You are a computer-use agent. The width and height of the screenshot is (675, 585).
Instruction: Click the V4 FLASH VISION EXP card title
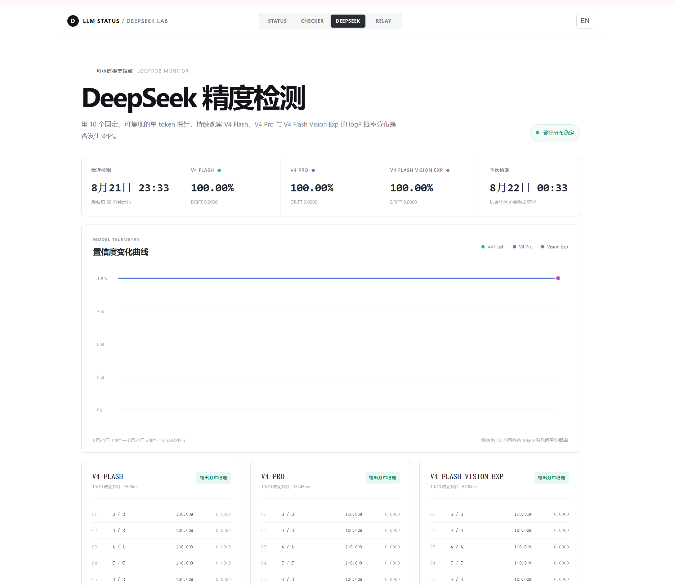(x=467, y=477)
